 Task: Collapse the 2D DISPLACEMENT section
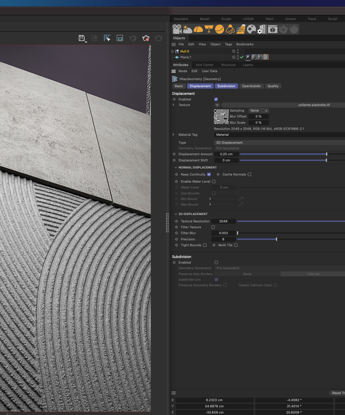[x=176, y=214]
